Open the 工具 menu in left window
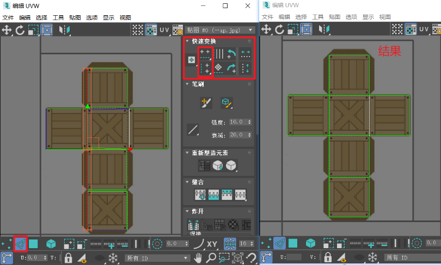 click(59, 17)
